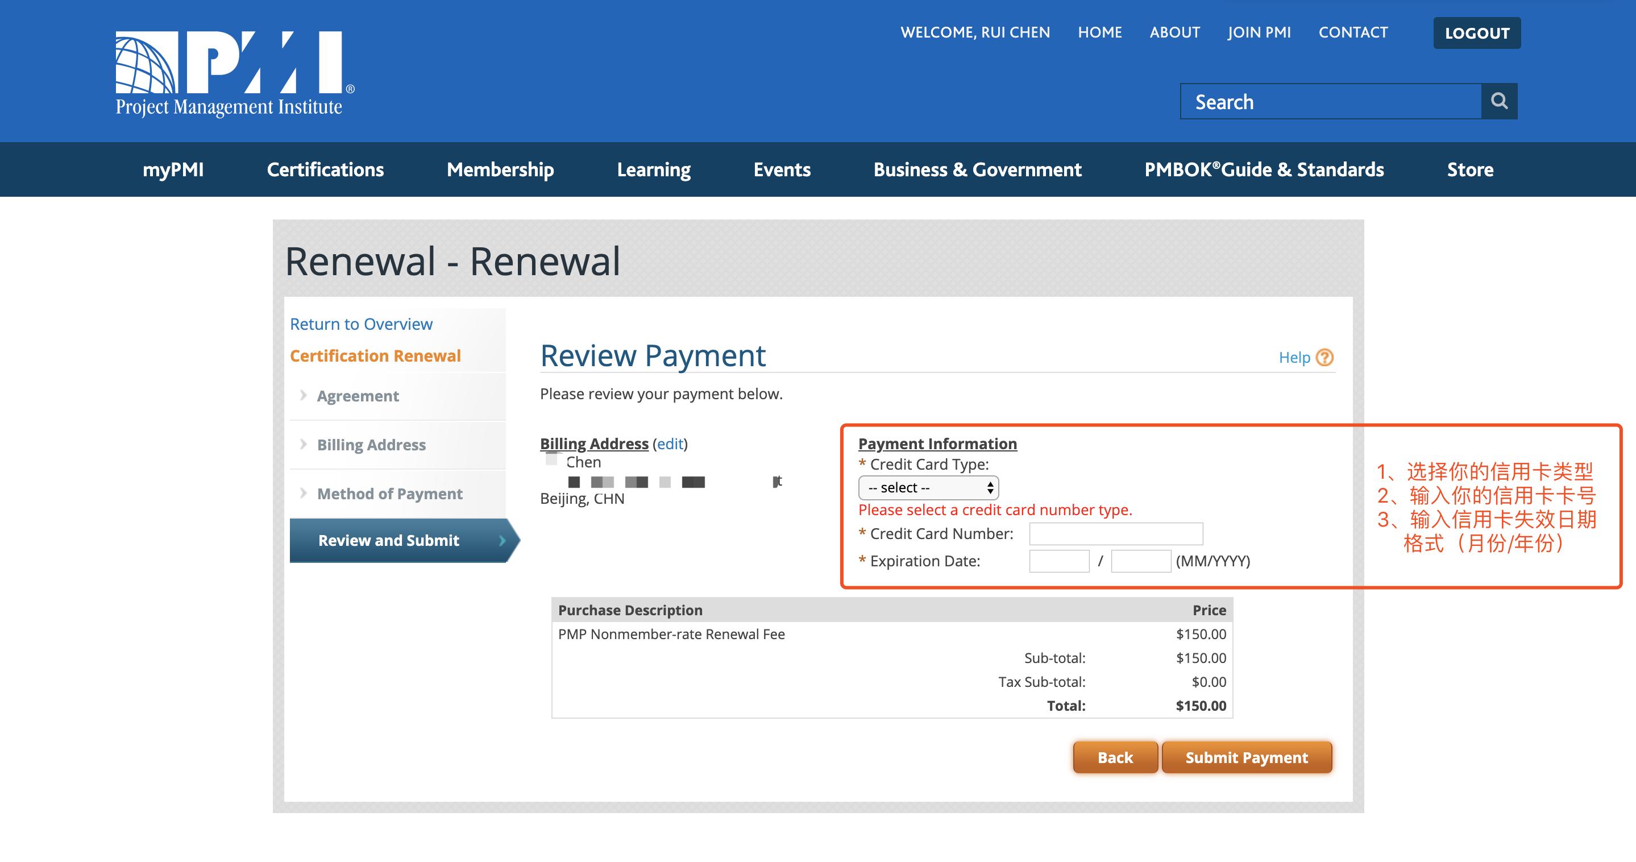Click the search magnifier icon

click(x=1499, y=101)
